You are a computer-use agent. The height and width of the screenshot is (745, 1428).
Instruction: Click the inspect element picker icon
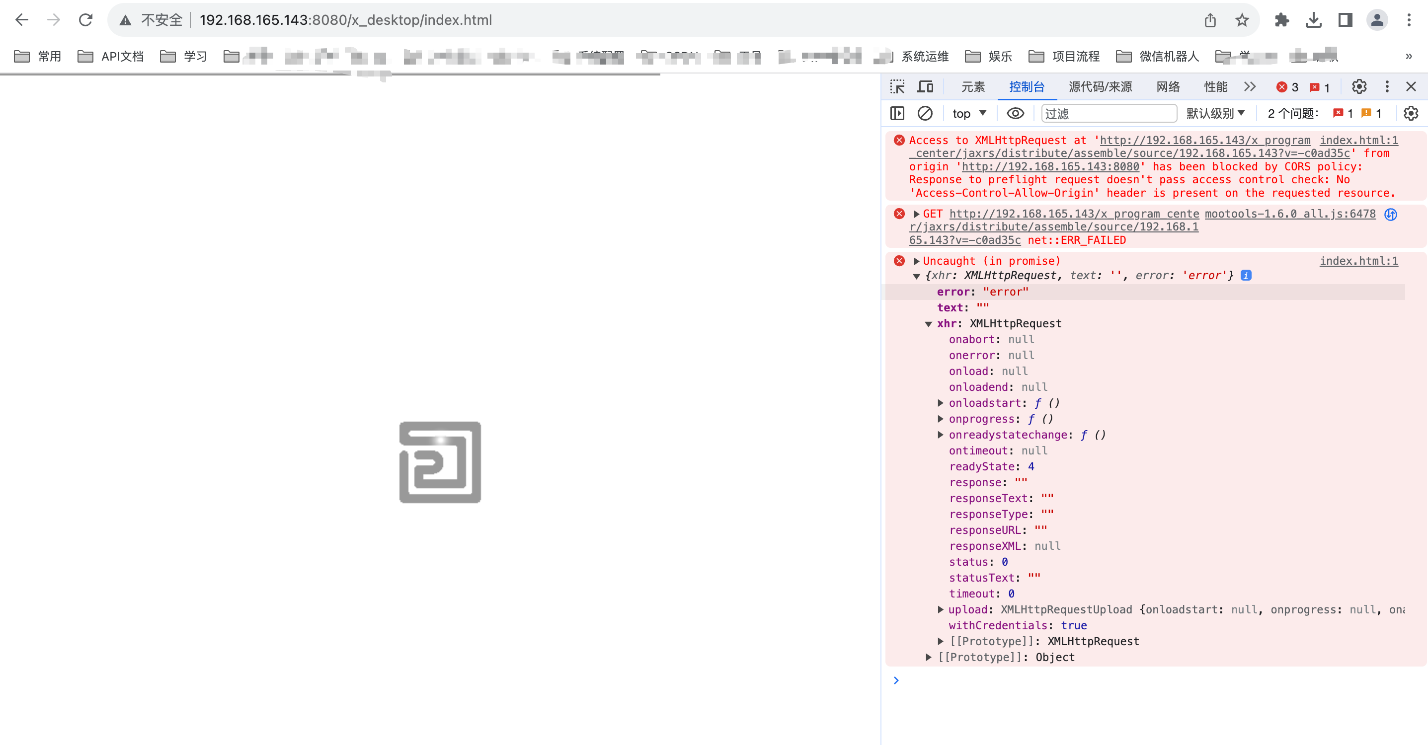pos(897,87)
